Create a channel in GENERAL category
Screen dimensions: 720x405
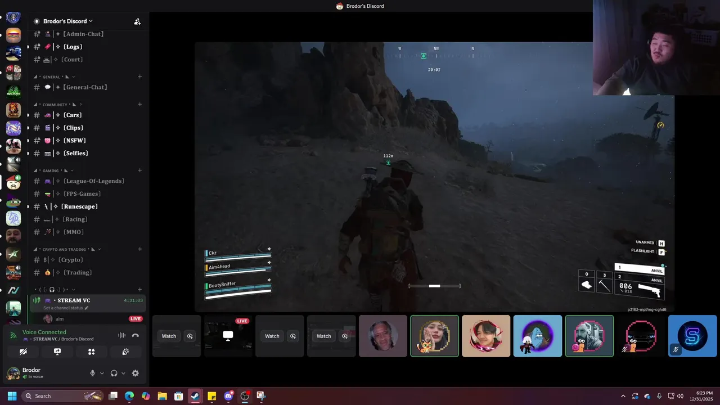[x=139, y=76]
